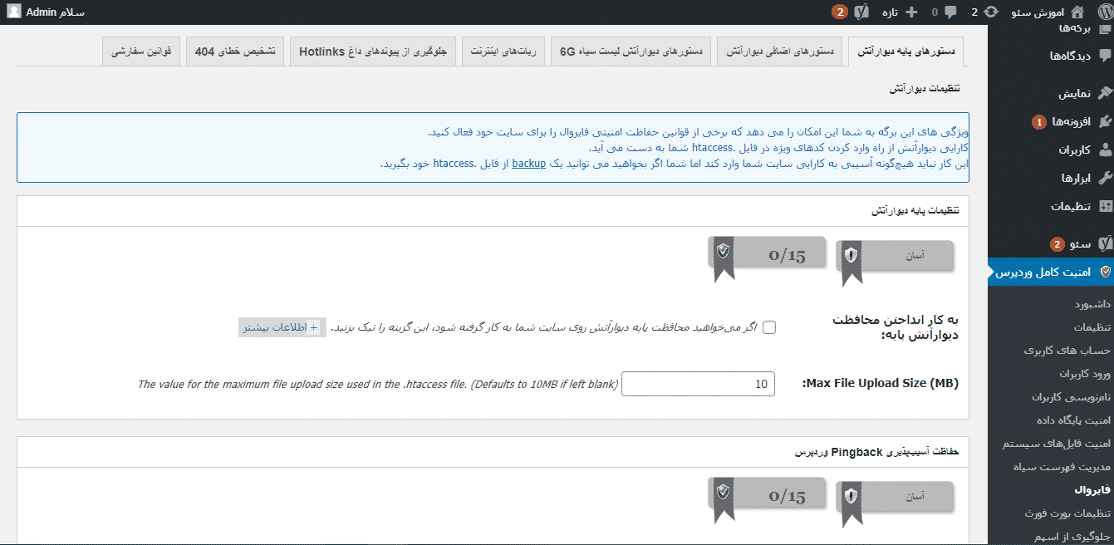Click the 'امنیت کامل وردپرس' shield icon

1105,272
